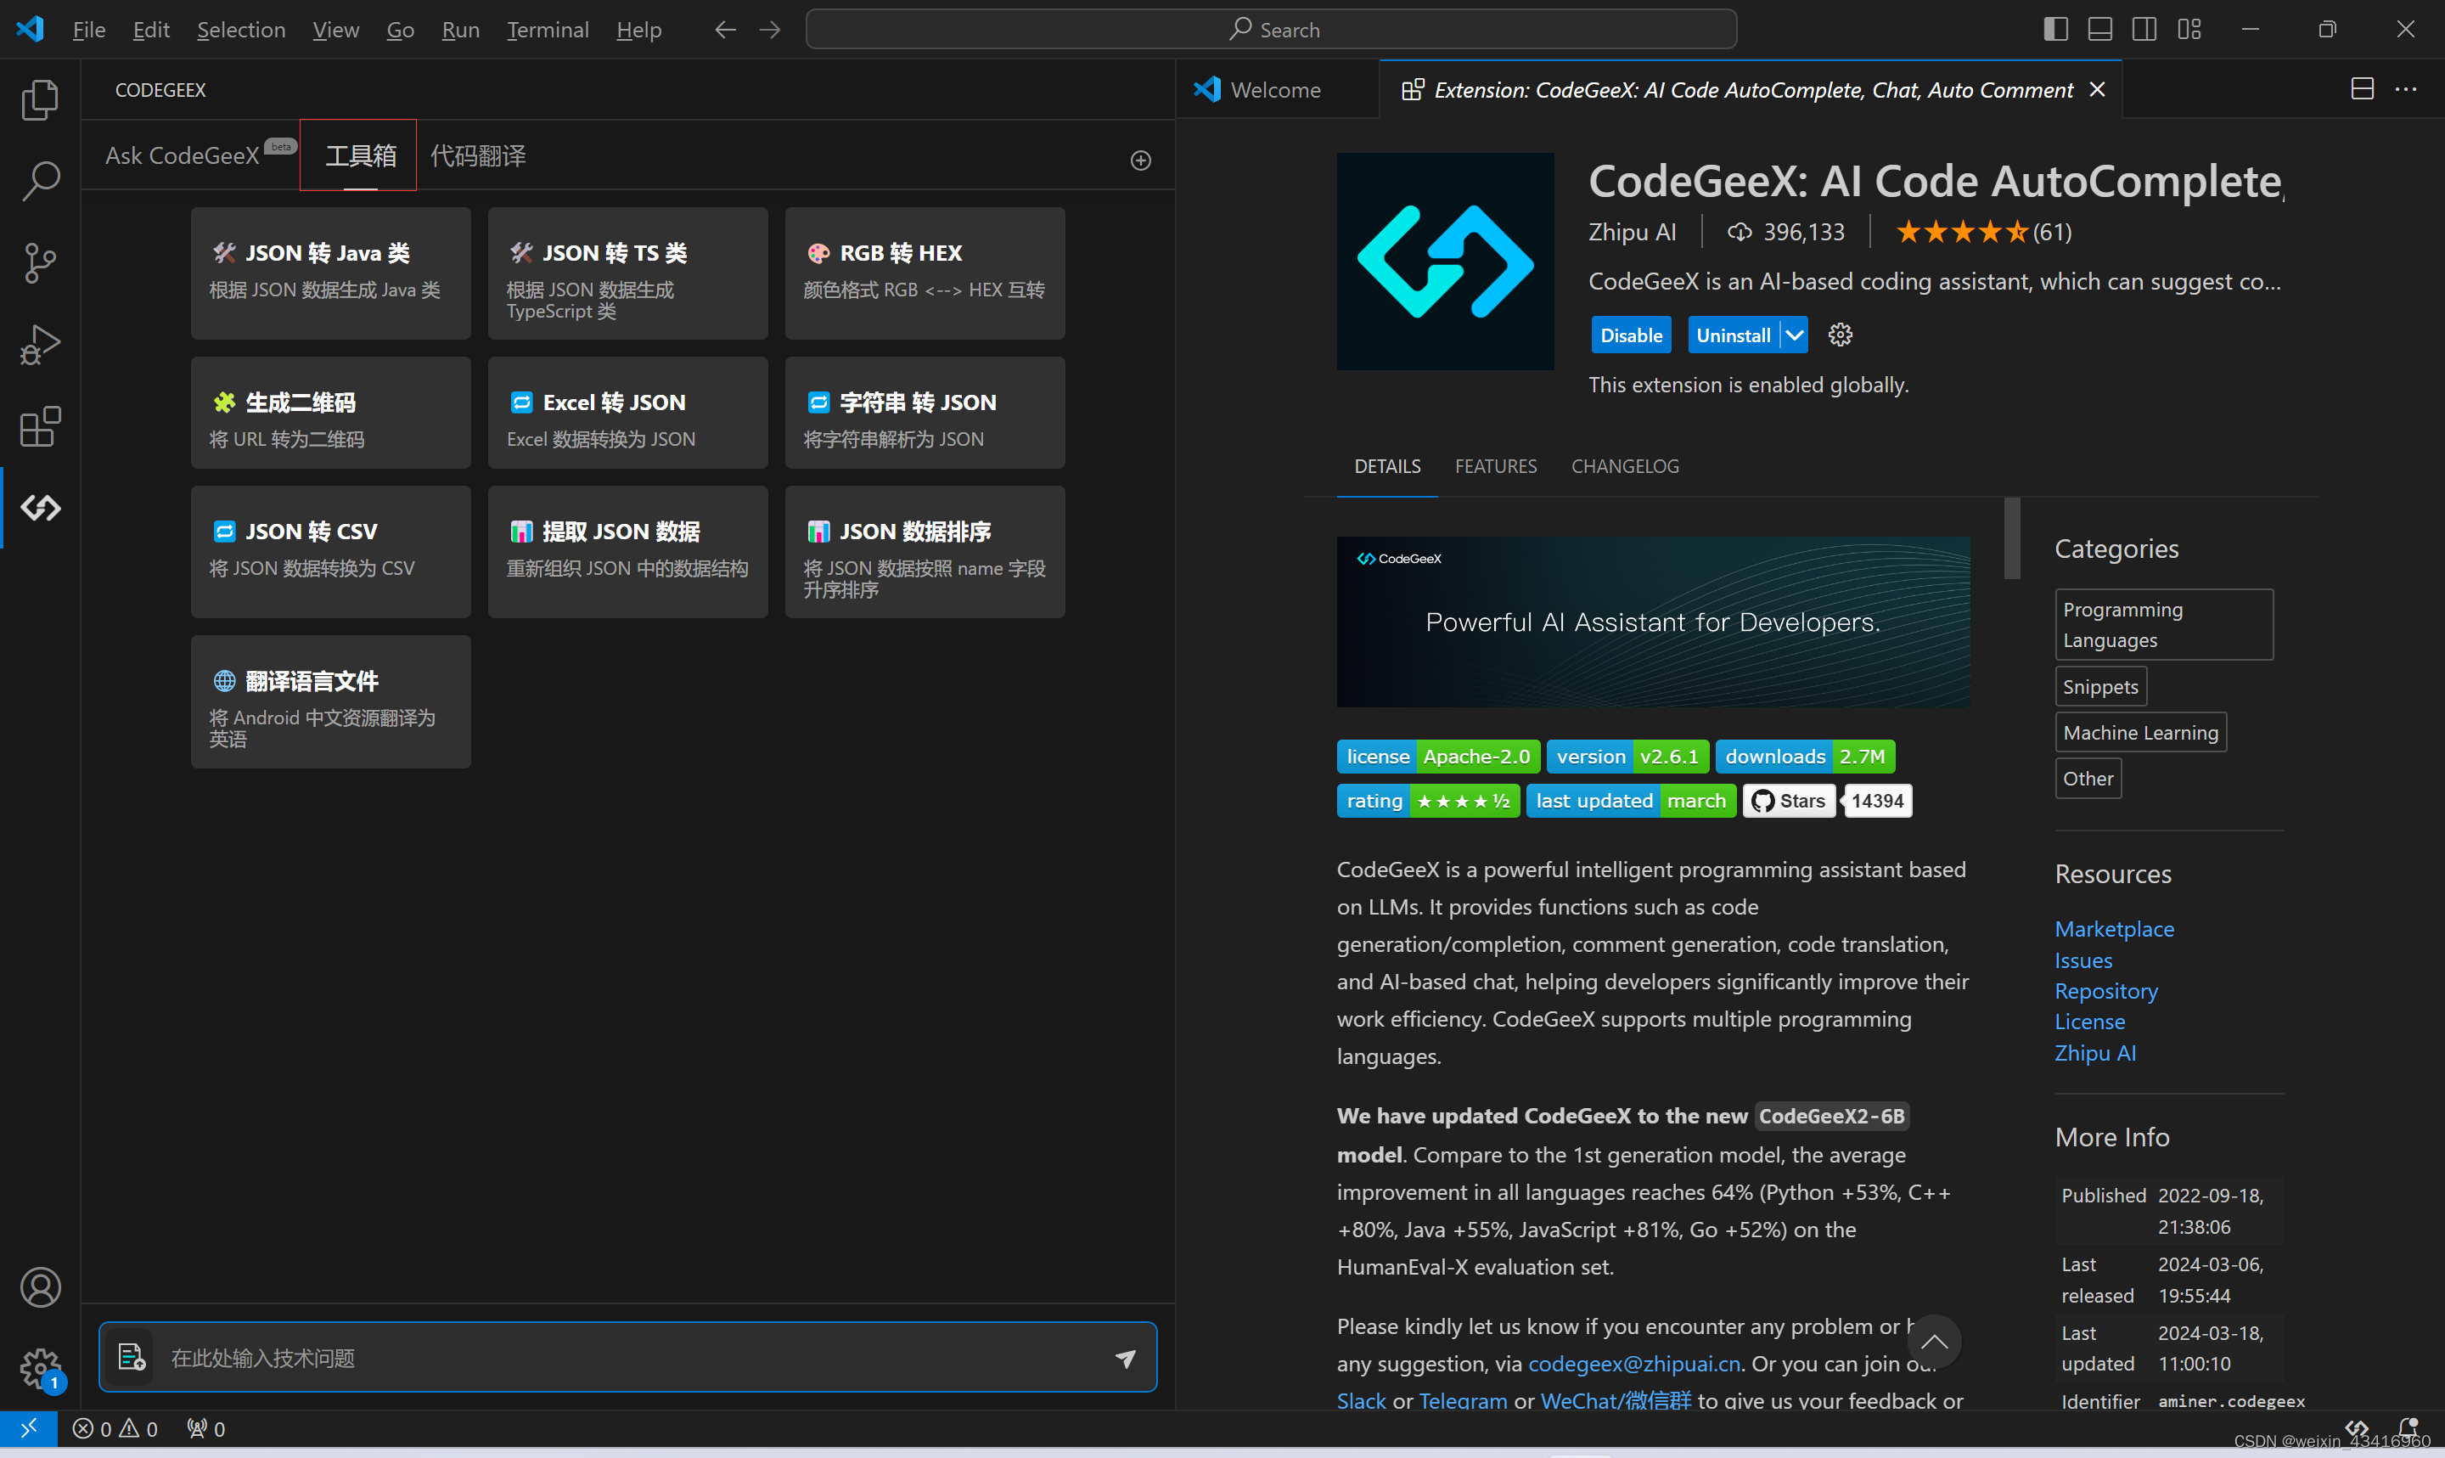The width and height of the screenshot is (2445, 1458).
Task: Open the File menu
Action: click(x=88, y=30)
